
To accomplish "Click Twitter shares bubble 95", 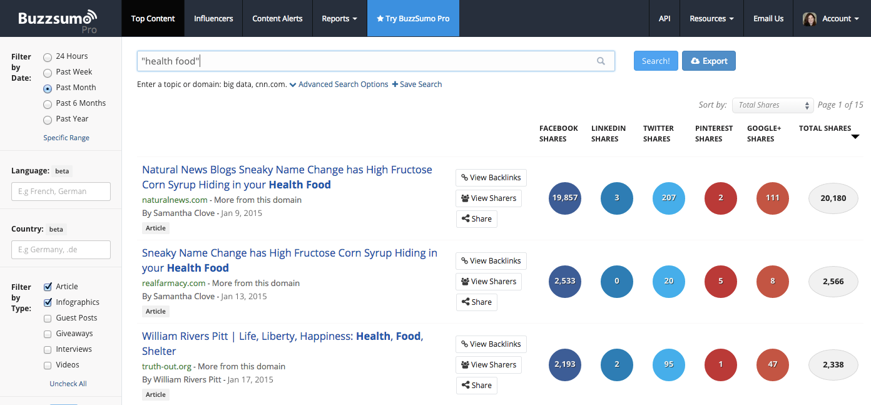I will click(668, 364).
